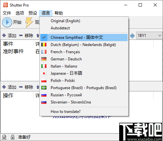The width and height of the screenshot is (163, 141).
Task: Open the 选项 menu
Action: 20,13
